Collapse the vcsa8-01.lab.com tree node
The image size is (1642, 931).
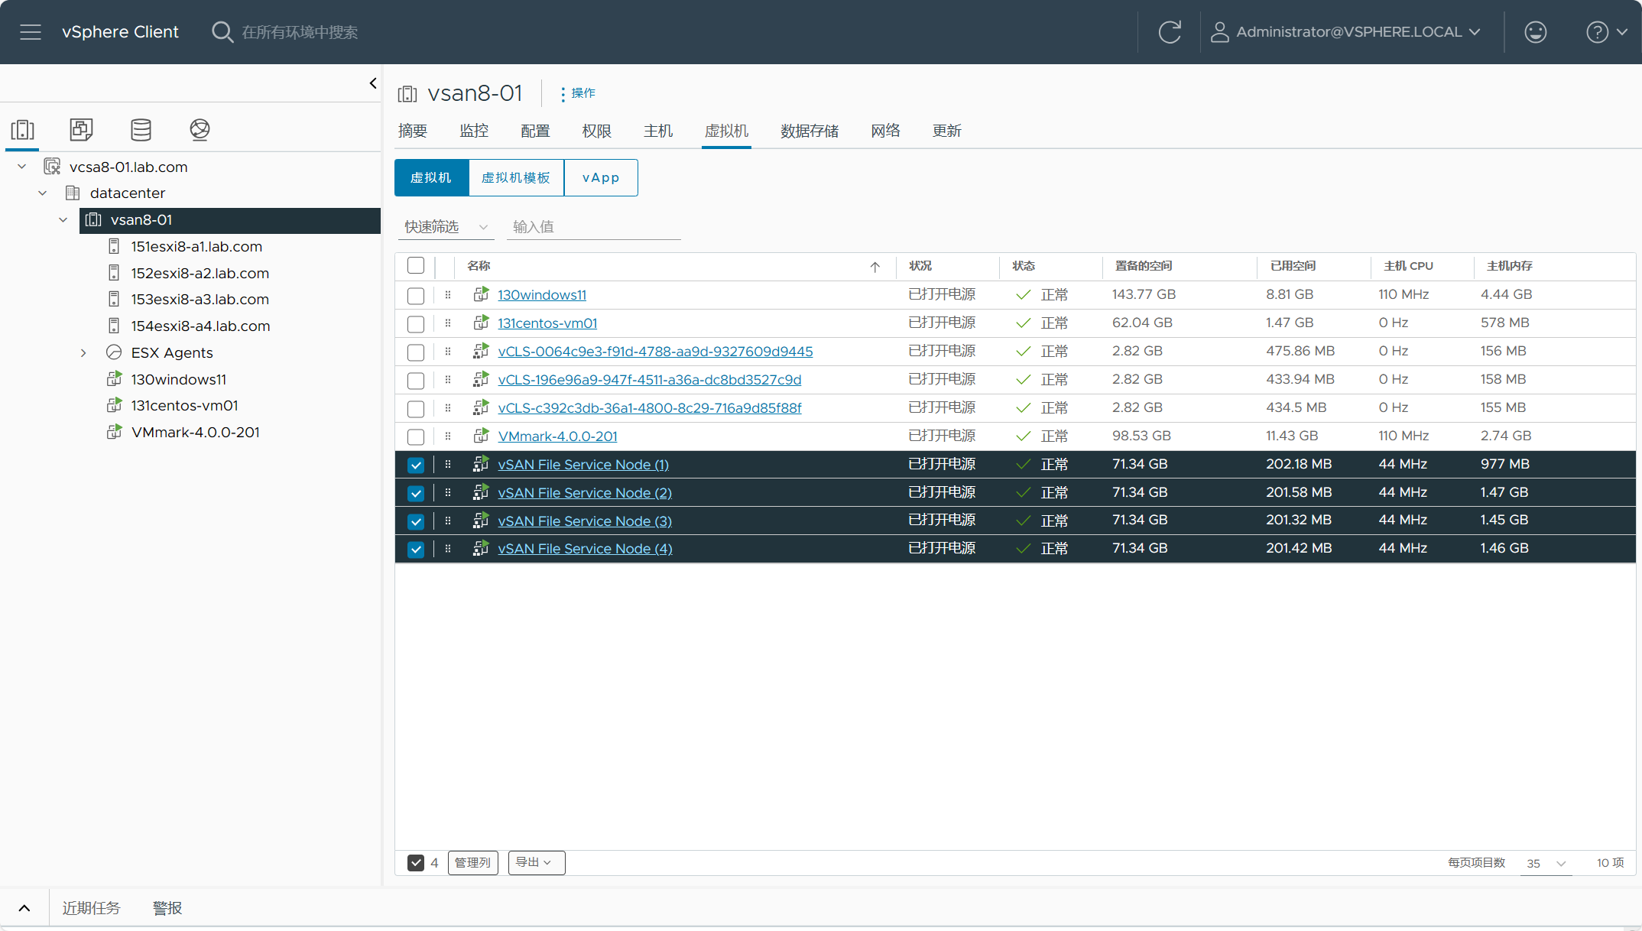click(x=22, y=167)
